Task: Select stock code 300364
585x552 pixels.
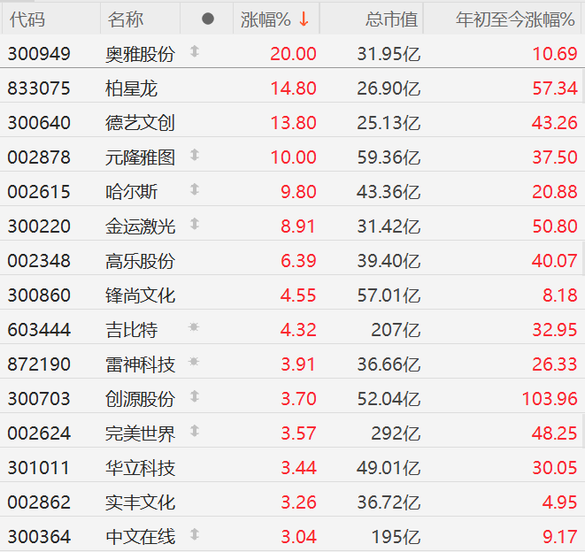Action: (39, 537)
